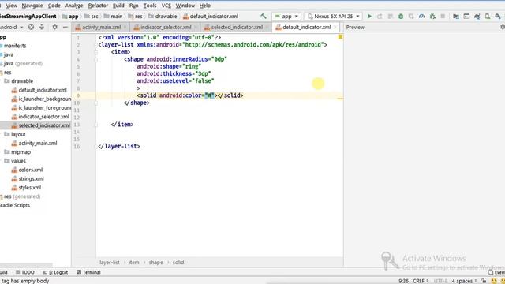Open the VCS menu

pos(166,6)
